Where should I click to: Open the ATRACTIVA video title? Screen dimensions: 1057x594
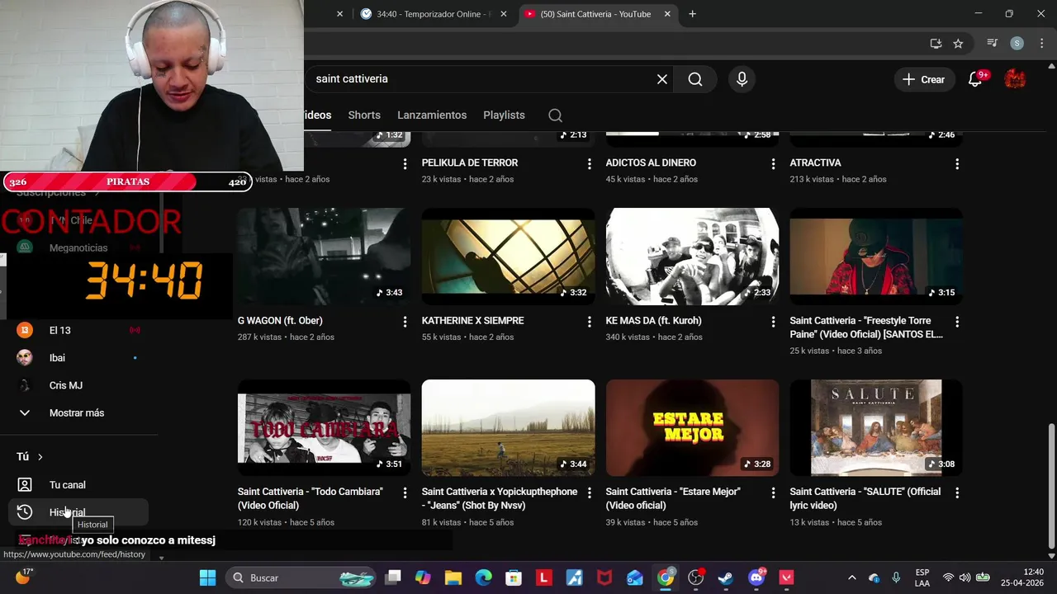[x=815, y=163]
